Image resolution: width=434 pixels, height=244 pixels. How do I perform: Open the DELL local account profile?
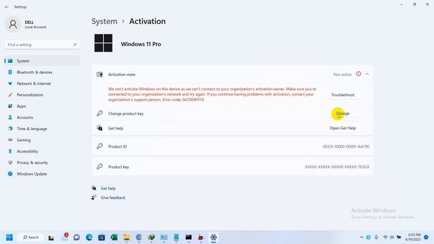pyautogui.click(x=26, y=24)
